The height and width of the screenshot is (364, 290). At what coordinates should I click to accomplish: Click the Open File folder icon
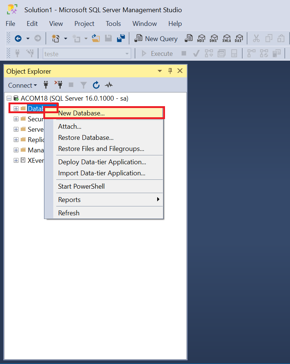(x=96, y=38)
